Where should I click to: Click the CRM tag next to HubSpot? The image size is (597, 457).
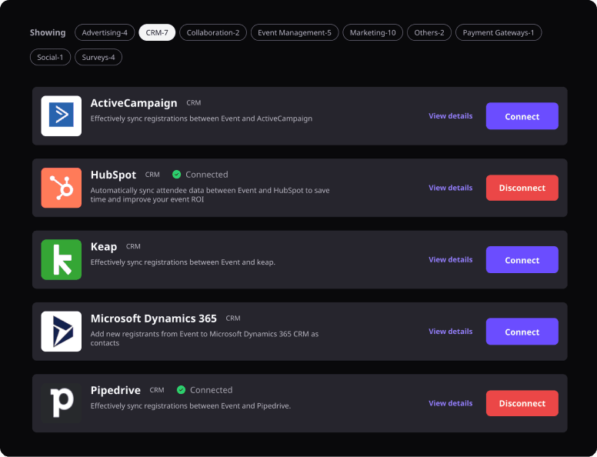pos(152,175)
